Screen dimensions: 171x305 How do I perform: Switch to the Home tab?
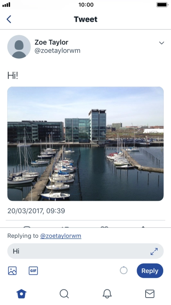pyautogui.click(x=21, y=294)
